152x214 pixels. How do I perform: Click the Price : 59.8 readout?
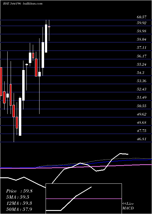point(19,191)
